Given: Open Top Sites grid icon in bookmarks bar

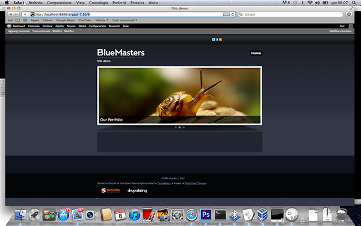Looking at the screenshot, I should point(25,20).
